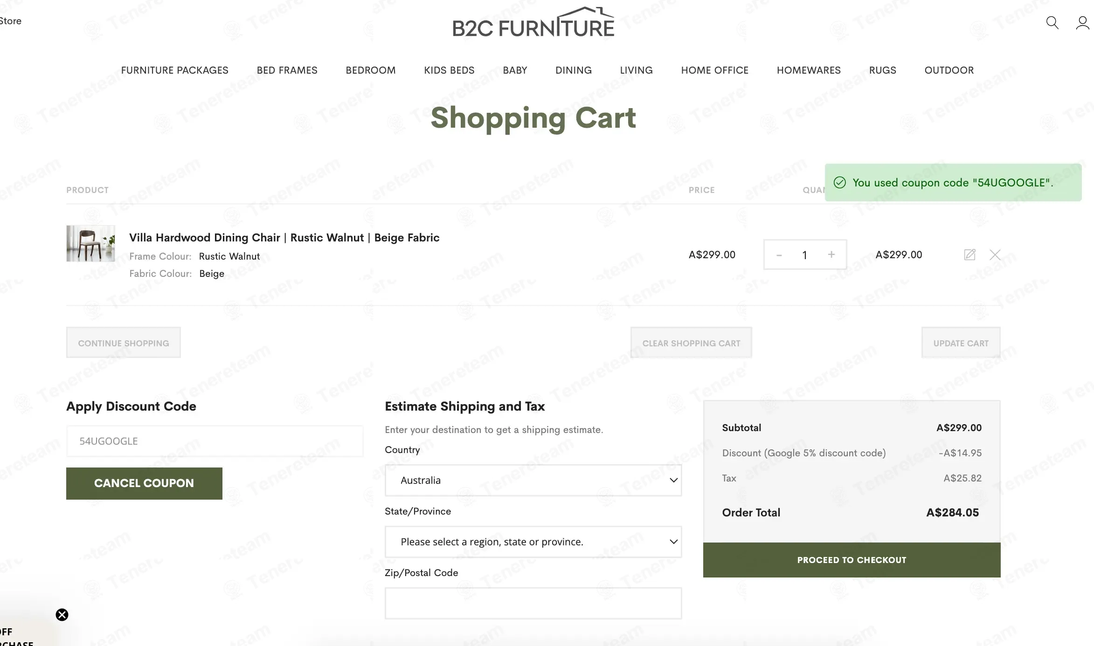Image resolution: width=1094 pixels, height=646 pixels.
Task: Click Continue Shopping button
Action: click(124, 343)
